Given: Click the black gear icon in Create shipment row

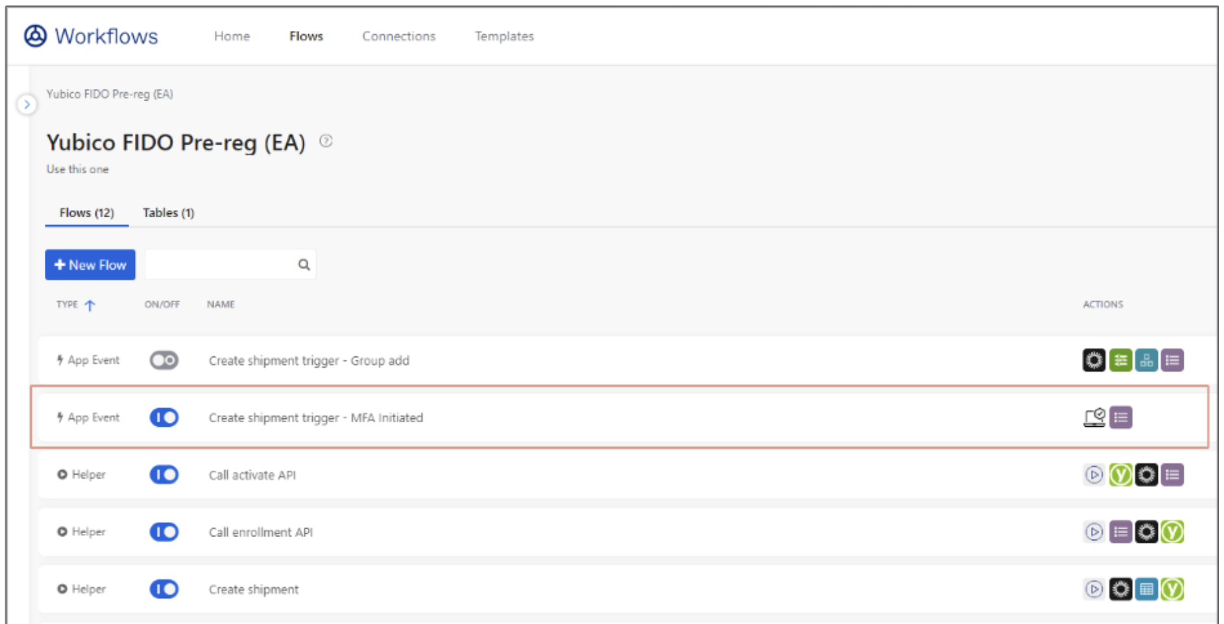Looking at the screenshot, I should click(x=1120, y=589).
